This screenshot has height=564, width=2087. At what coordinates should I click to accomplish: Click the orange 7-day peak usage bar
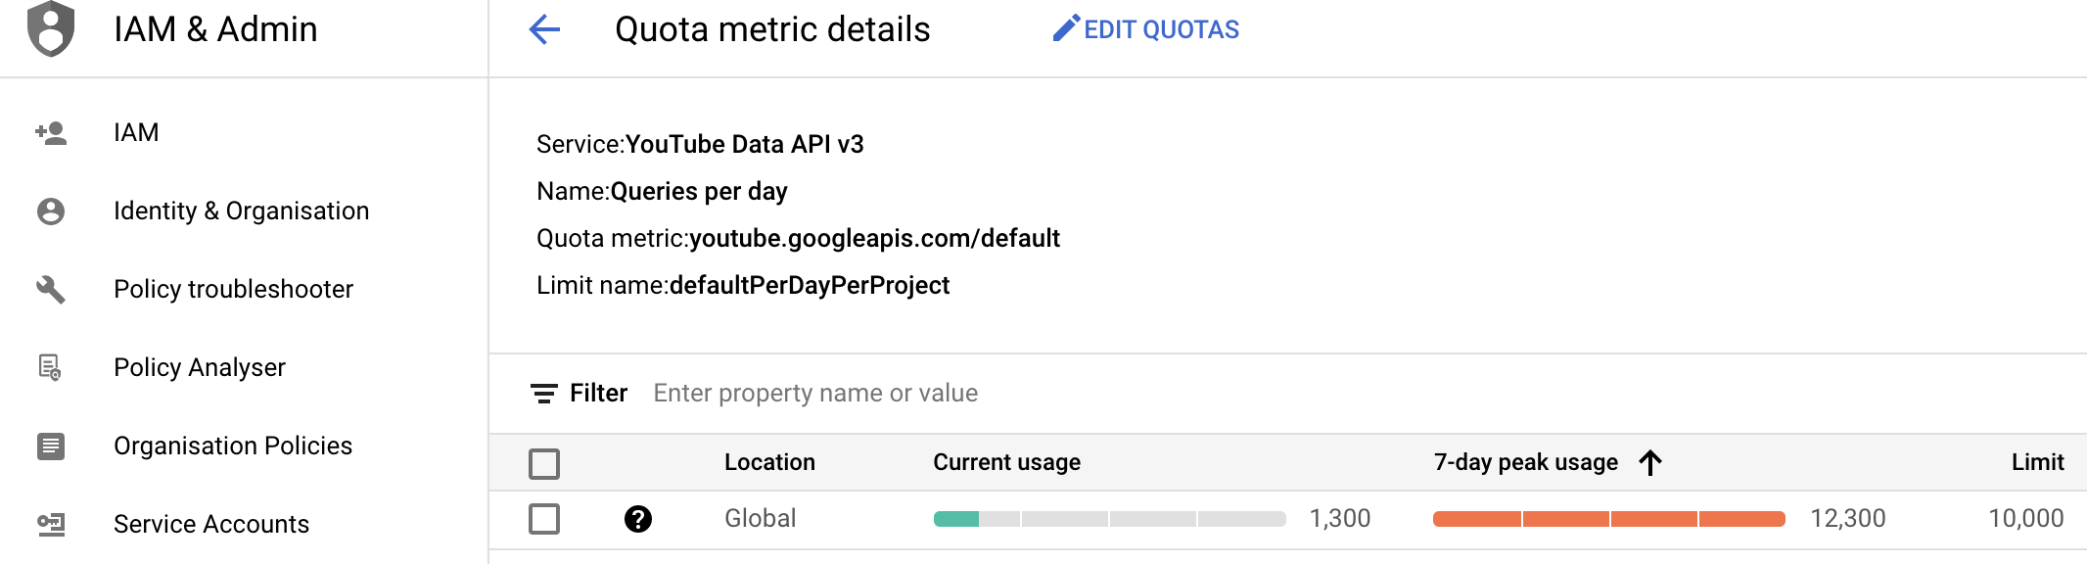1608,519
